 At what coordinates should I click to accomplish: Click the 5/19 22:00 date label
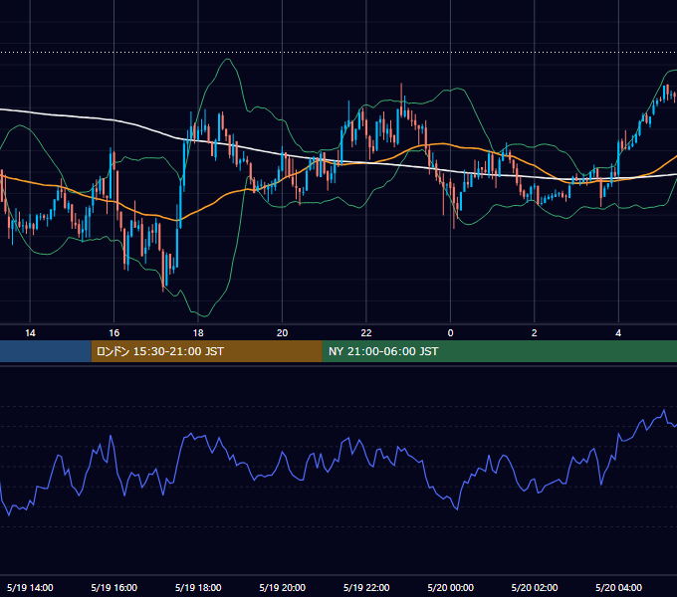pos(366,587)
